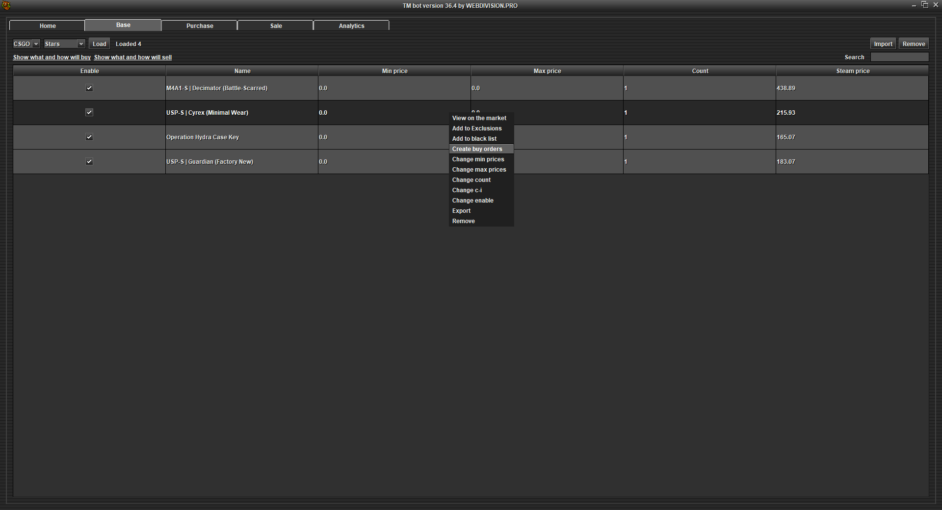Image resolution: width=942 pixels, height=510 pixels.
Task: Toggle the USP-S Guardian enable checkbox
Action: 89,162
